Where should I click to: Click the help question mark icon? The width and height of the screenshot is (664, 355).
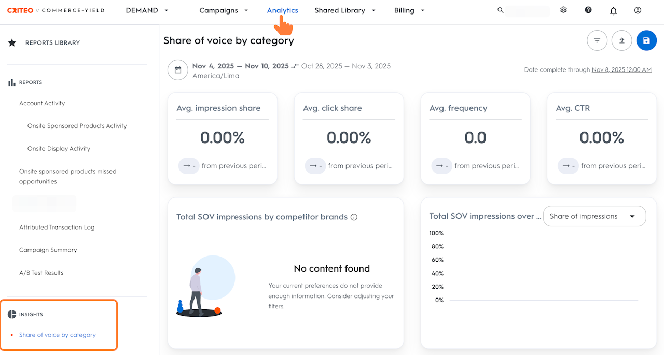(588, 10)
